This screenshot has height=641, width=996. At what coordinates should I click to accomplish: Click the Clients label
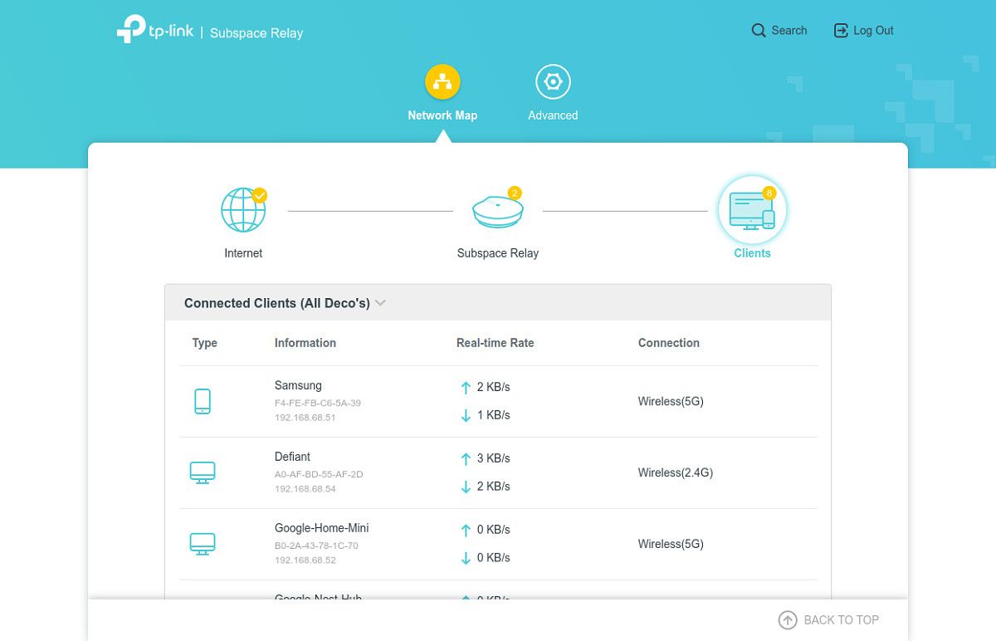point(752,253)
